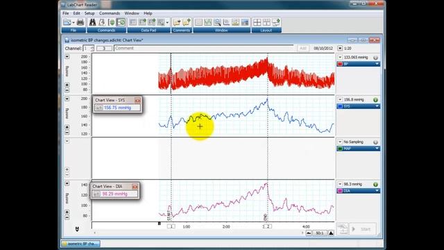Click the recording status icon beside Start

343,228
